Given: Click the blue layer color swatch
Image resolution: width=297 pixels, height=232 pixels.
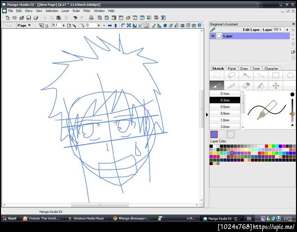Looking at the screenshot, I should [214, 134].
